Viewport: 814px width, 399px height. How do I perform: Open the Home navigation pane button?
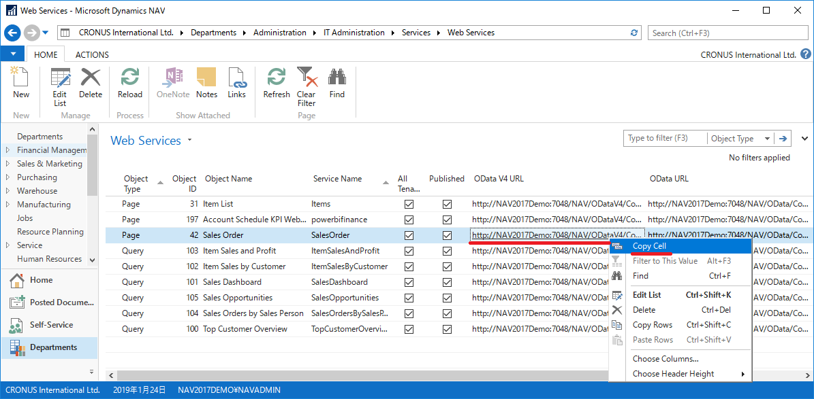click(49, 280)
